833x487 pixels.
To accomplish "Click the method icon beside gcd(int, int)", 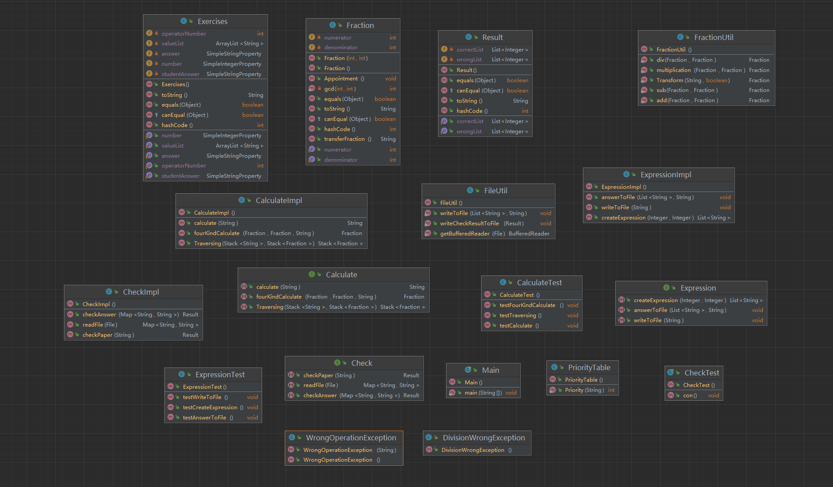I will (312, 89).
